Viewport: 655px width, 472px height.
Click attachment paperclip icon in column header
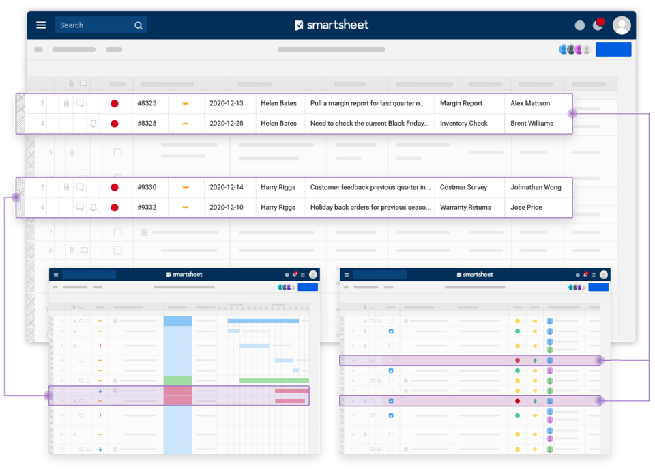(x=72, y=84)
